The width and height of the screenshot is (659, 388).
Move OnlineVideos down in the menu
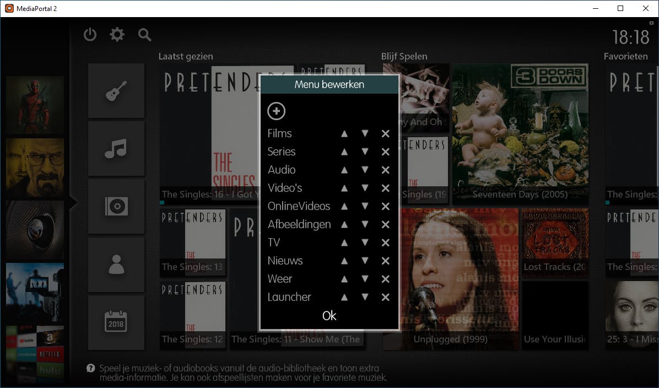(x=365, y=207)
